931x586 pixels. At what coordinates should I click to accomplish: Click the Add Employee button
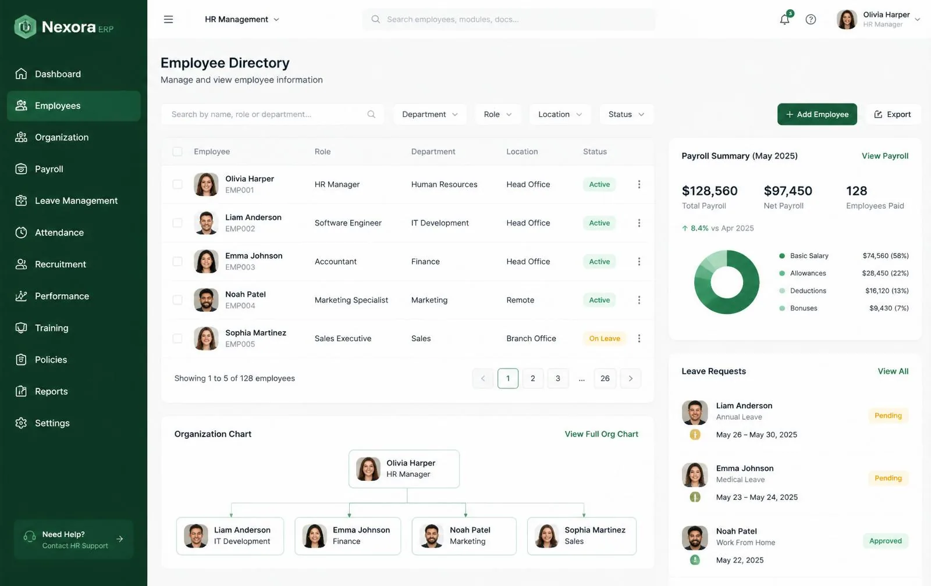[x=817, y=115]
